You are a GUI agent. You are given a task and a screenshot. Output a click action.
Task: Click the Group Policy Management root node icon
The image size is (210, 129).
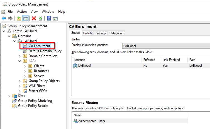click(4, 26)
